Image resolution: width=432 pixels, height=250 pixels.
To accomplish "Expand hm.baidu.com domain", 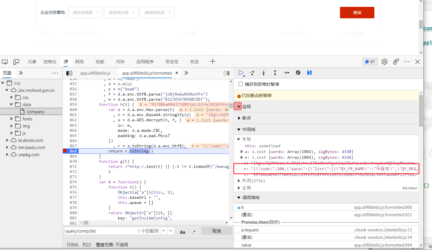I will (x=7, y=147).
